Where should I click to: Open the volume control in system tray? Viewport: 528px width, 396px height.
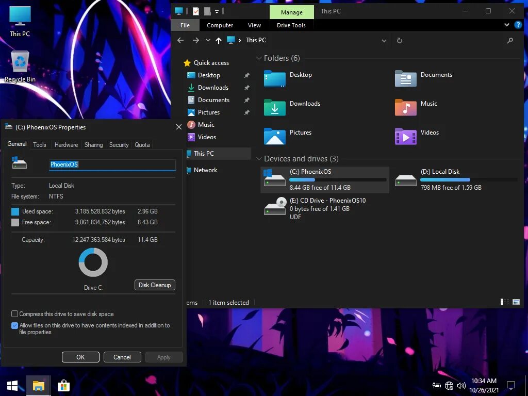(x=461, y=386)
